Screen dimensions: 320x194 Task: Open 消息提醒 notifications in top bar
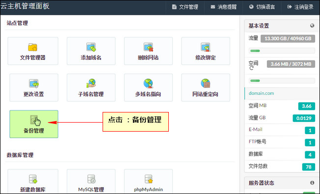[x=224, y=7]
